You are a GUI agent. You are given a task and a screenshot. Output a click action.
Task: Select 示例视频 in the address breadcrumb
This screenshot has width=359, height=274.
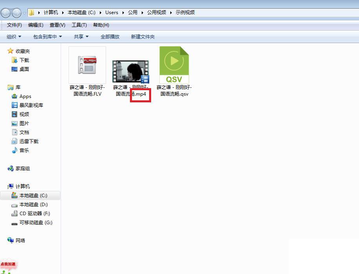click(185, 13)
